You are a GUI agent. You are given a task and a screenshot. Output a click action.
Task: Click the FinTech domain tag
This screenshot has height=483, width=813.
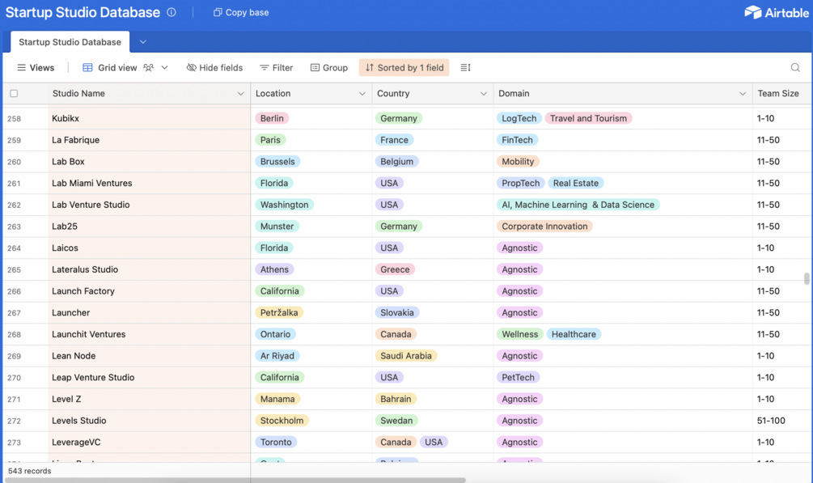click(x=517, y=140)
